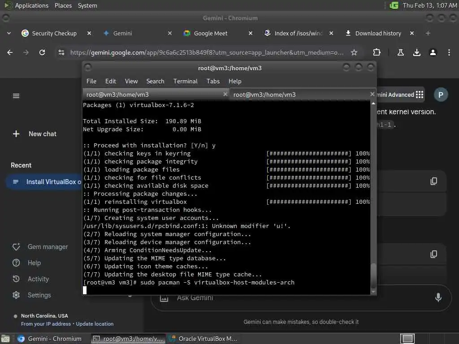
Task: Switch to Gemini - Chromium taskbar entry
Action: (x=50, y=339)
